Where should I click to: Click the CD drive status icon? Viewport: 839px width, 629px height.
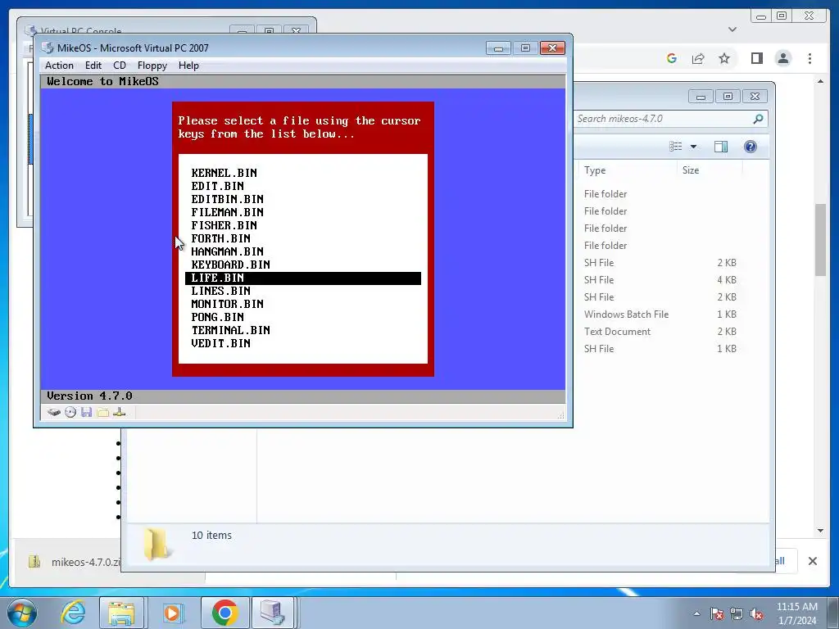click(x=70, y=413)
